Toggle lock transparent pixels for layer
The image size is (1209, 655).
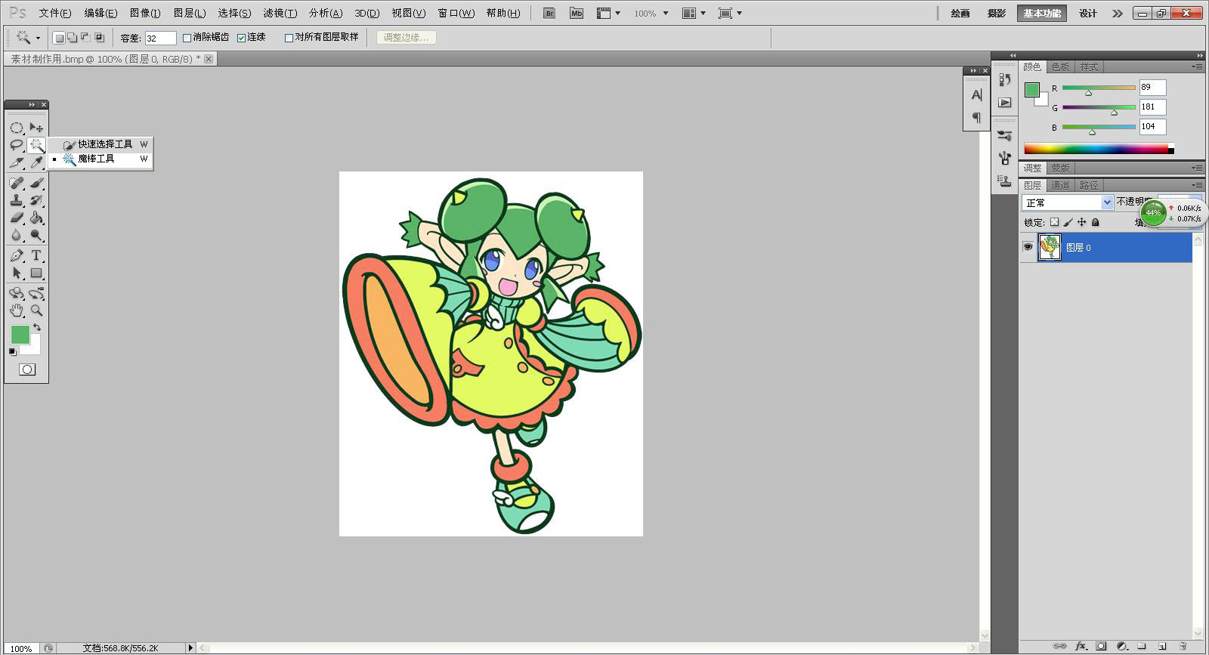coord(1054,222)
